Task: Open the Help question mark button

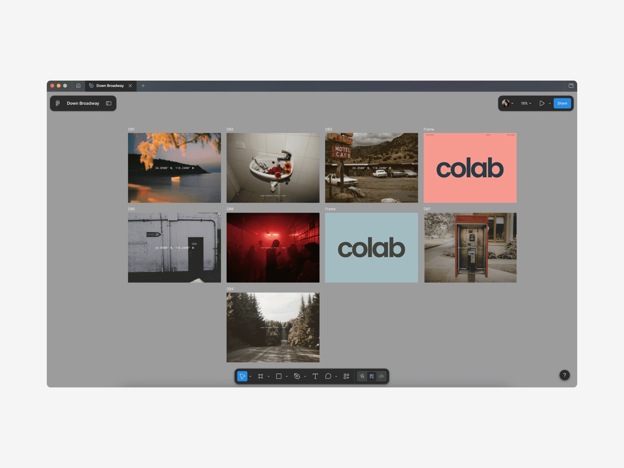Action: point(564,375)
